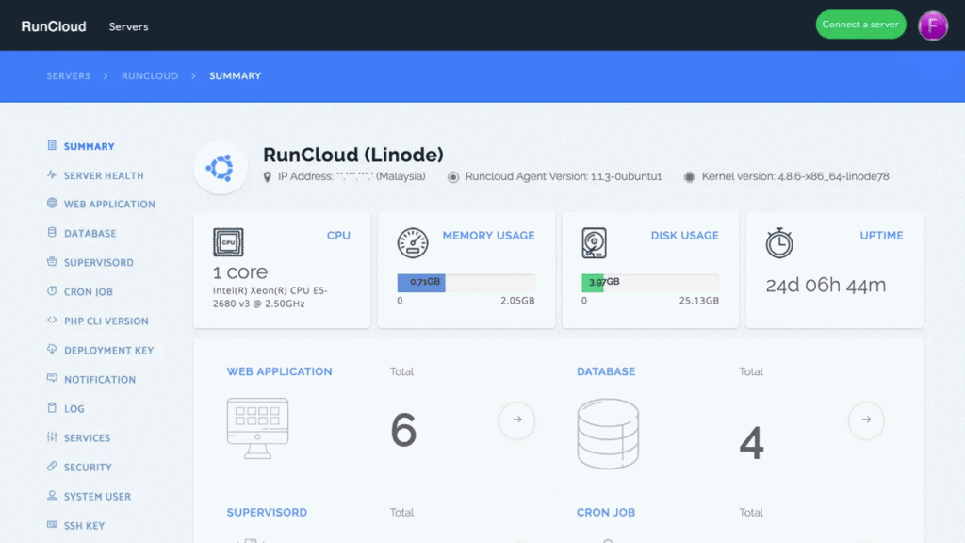Click the Kernel version text
The height and width of the screenshot is (543, 965).
tap(795, 176)
